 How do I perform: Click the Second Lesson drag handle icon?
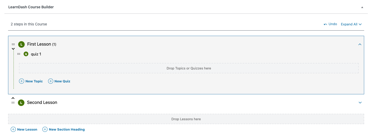point(13,103)
